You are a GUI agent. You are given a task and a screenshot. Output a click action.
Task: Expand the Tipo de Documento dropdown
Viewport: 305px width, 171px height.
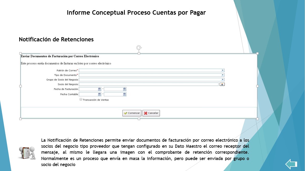[x=223, y=75]
